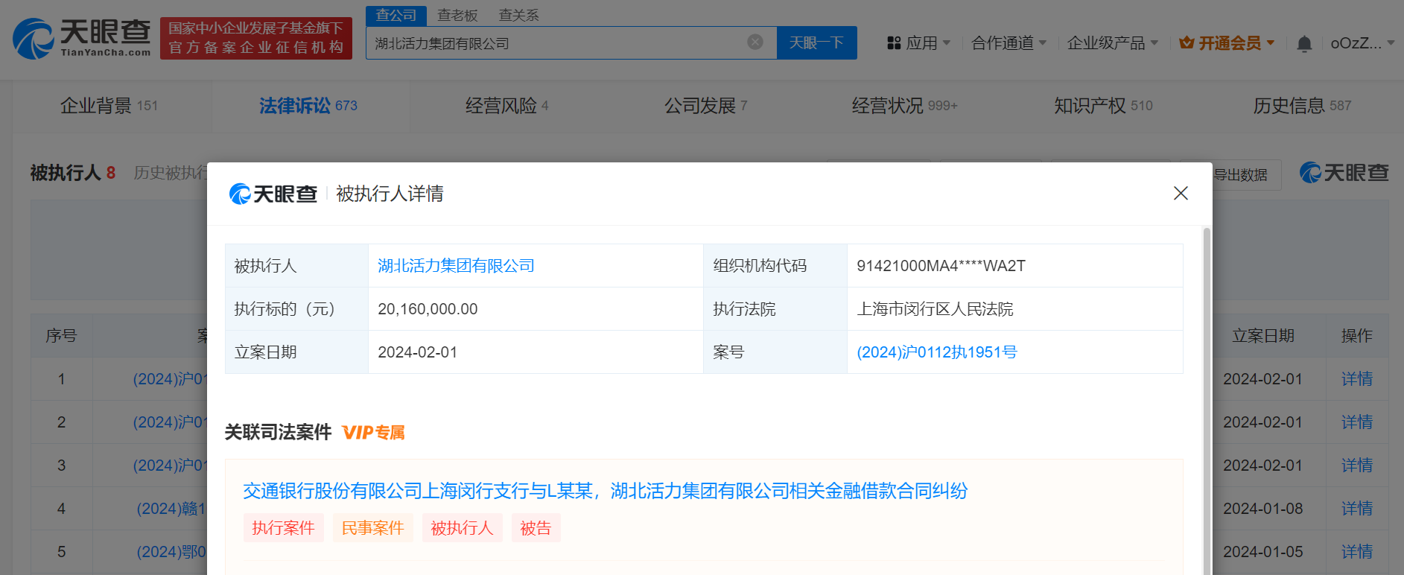
Task: Open the 湖北活力集团有限公司 company link
Action: (x=456, y=266)
